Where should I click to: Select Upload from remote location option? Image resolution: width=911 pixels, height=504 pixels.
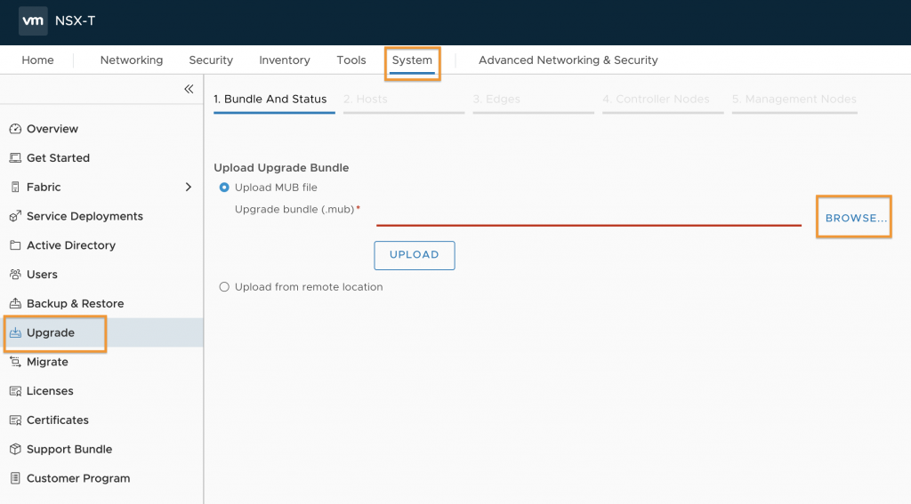[224, 287]
